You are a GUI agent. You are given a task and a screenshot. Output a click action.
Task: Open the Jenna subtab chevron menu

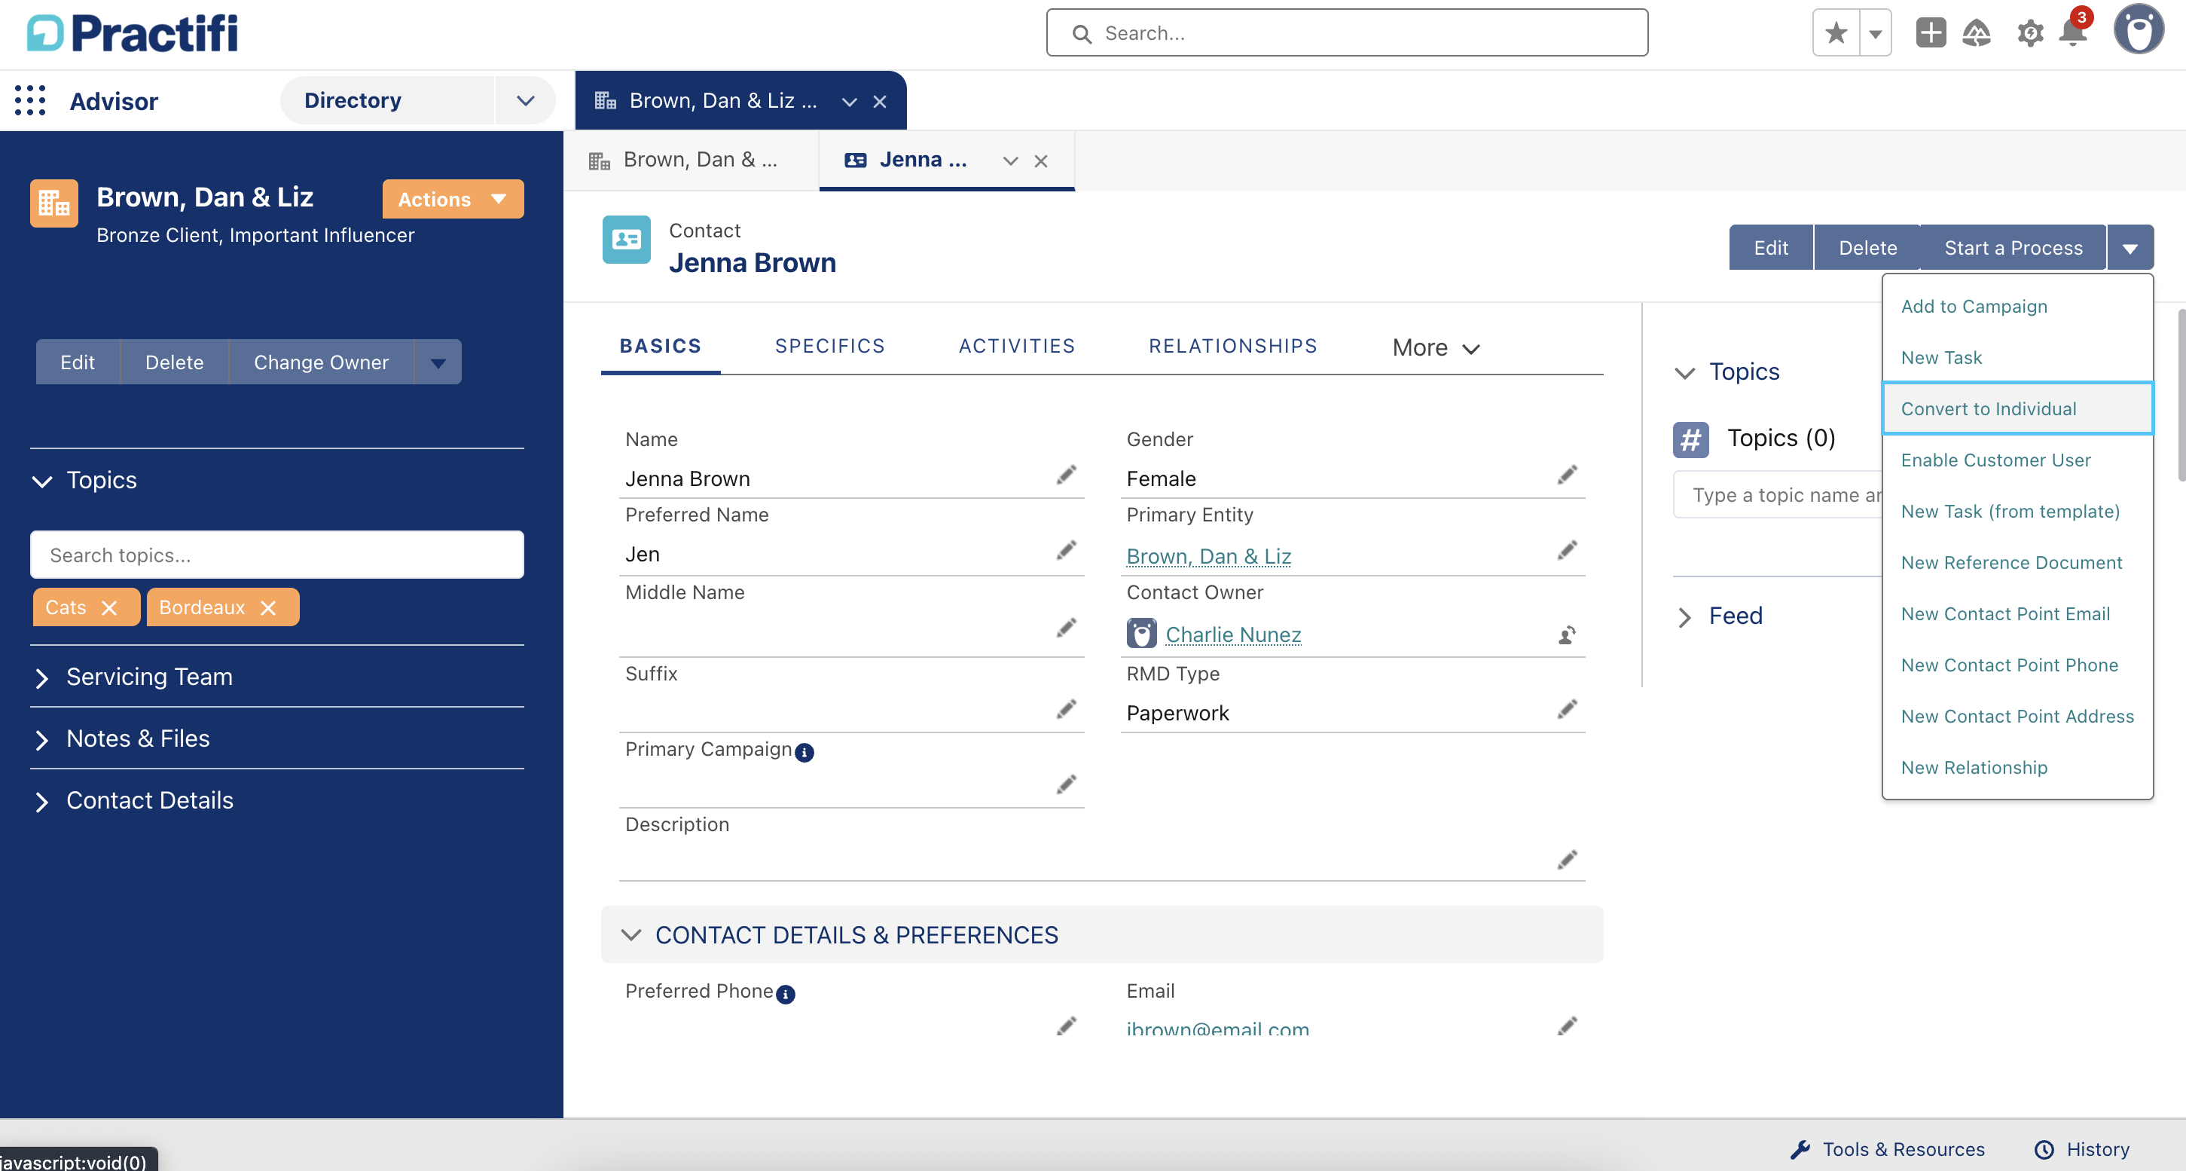pyautogui.click(x=1010, y=161)
